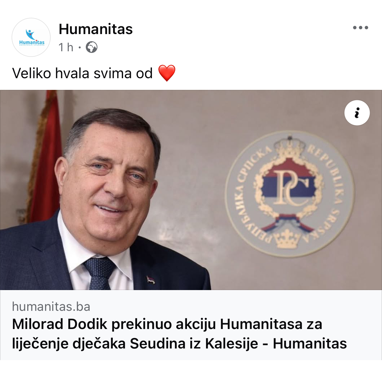The width and height of the screenshot is (382, 366).
Task: Open the link preview photo
Action: pyautogui.click(x=191, y=190)
